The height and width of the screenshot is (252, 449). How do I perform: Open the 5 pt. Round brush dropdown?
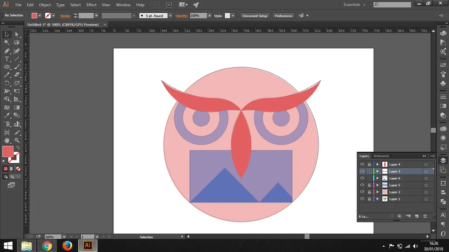point(170,16)
